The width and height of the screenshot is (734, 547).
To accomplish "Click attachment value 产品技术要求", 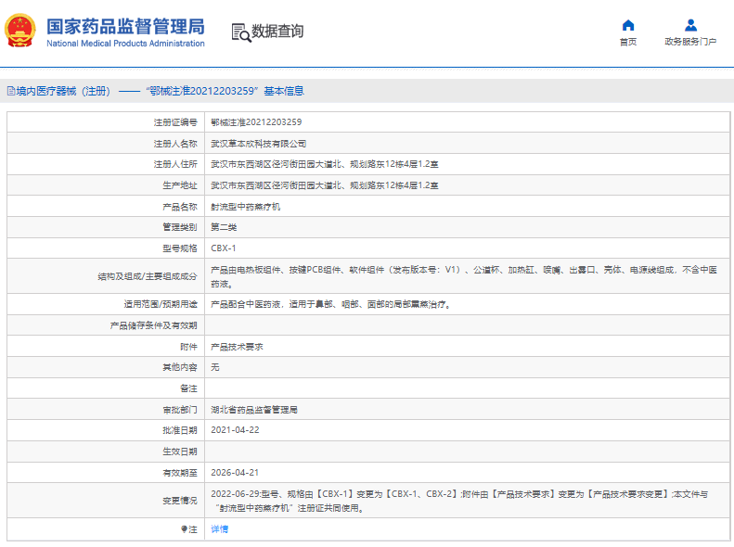I will 237,347.
